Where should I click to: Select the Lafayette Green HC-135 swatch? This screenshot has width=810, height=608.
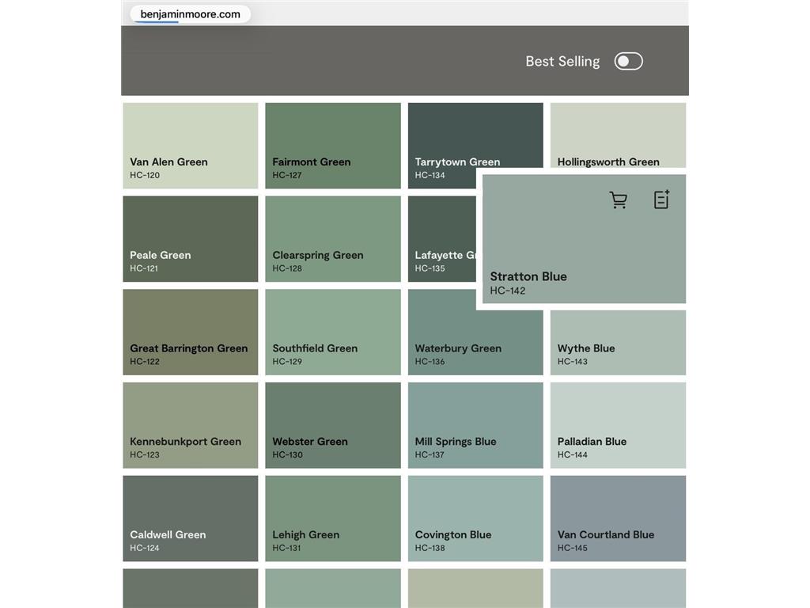tap(442, 239)
